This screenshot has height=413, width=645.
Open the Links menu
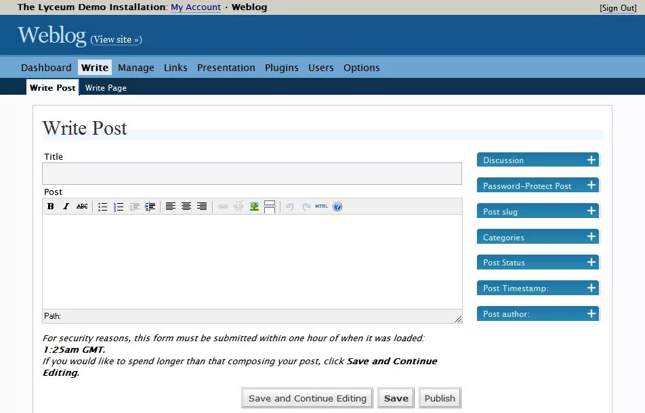tap(175, 68)
